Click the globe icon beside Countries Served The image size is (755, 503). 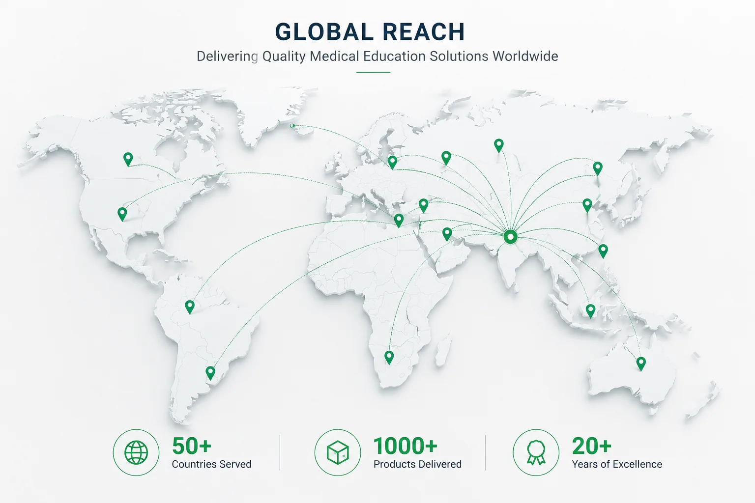tap(136, 452)
